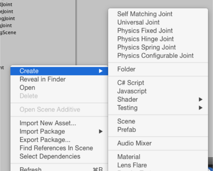Click Export Package menu entry
Image resolution: width=213 pixels, height=171 pixels.
45,140
